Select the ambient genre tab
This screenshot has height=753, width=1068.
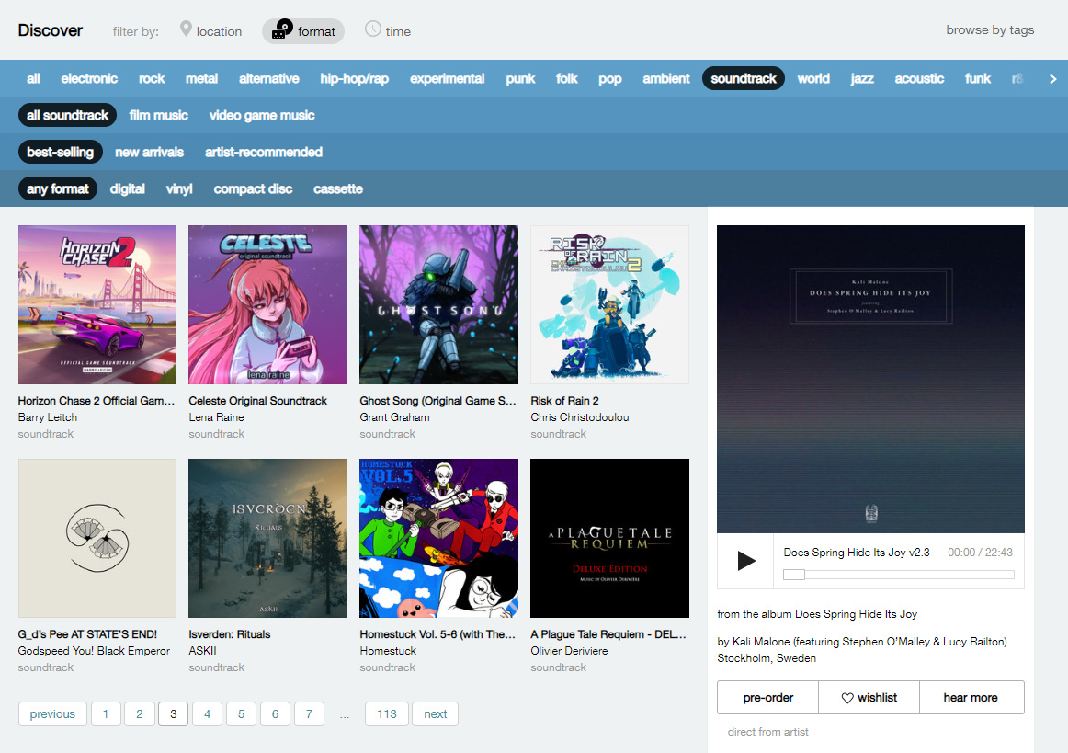pyautogui.click(x=666, y=79)
